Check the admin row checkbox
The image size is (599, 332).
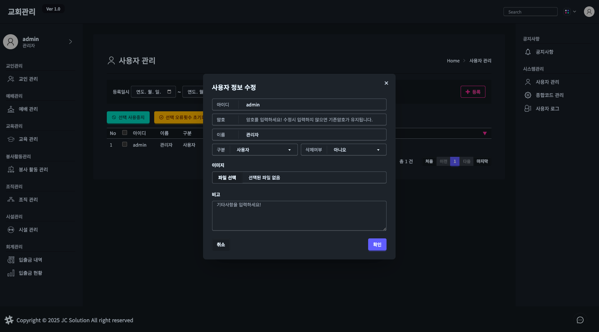pyautogui.click(x=124, y=144)
